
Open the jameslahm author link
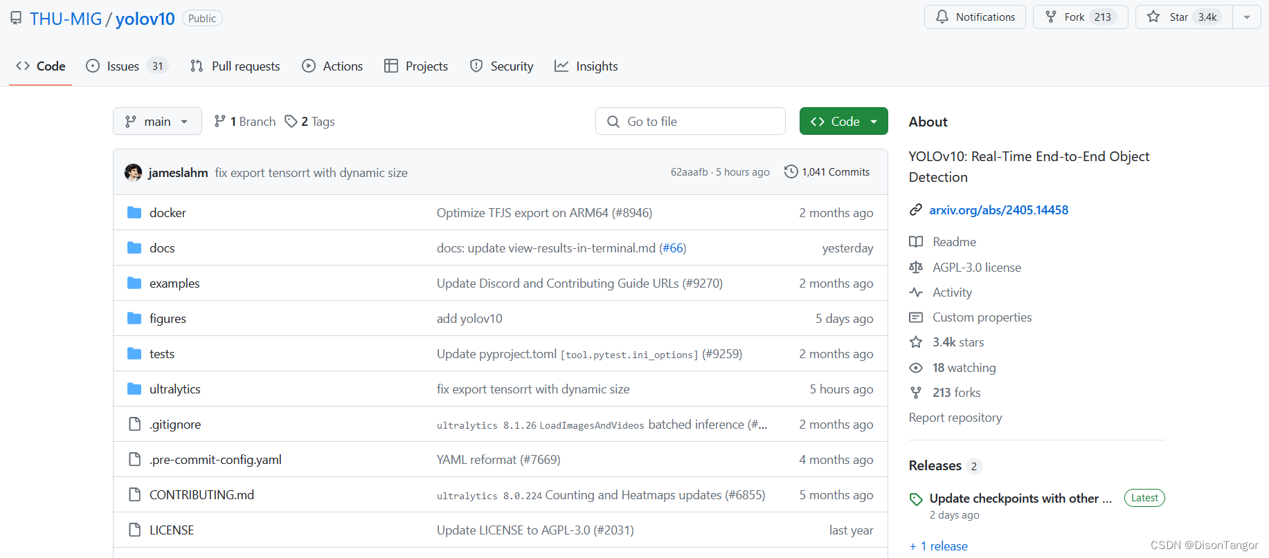pos(178,173)
